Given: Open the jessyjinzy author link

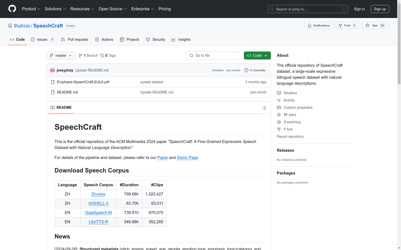Looking at the screenshot, I should pos(65,70).
